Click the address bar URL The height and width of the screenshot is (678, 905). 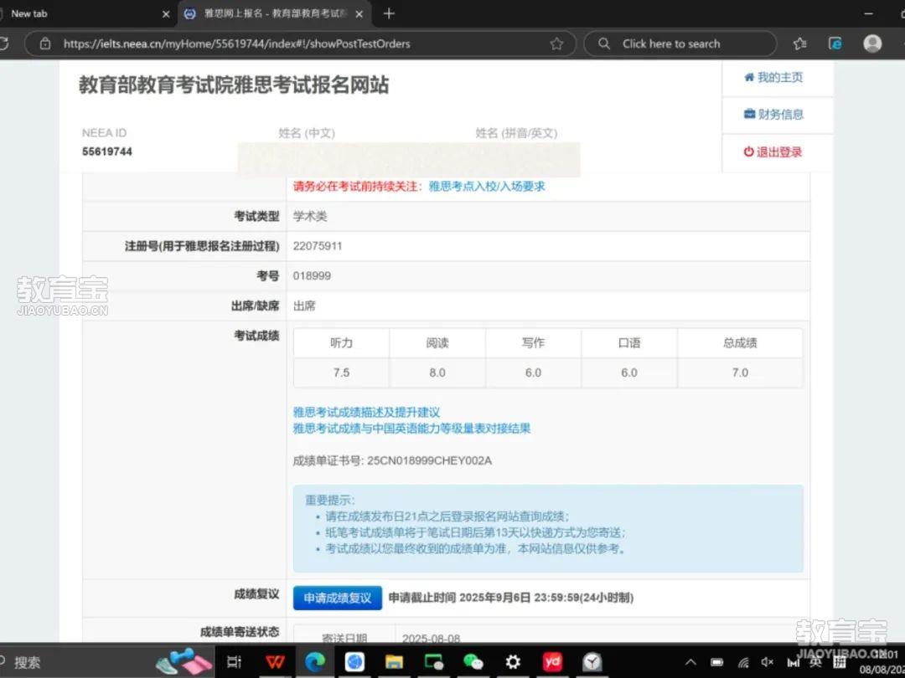(x=236, y=44)
